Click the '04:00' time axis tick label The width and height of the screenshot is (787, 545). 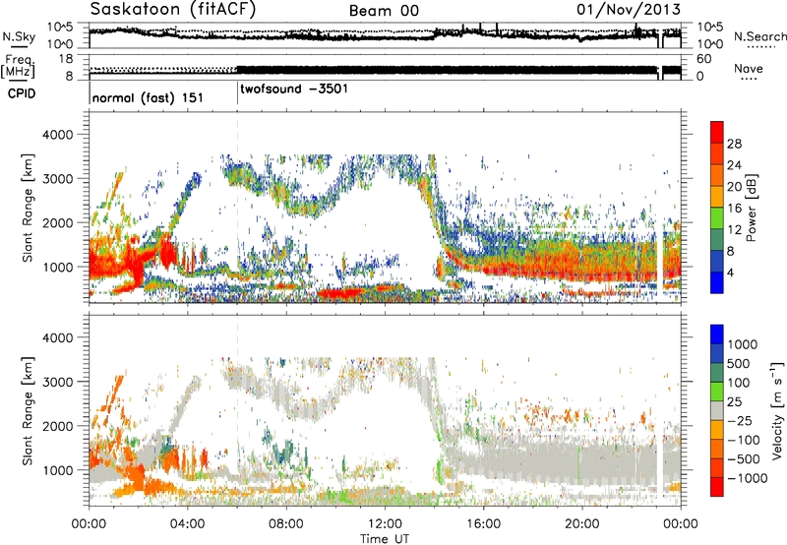187,524
